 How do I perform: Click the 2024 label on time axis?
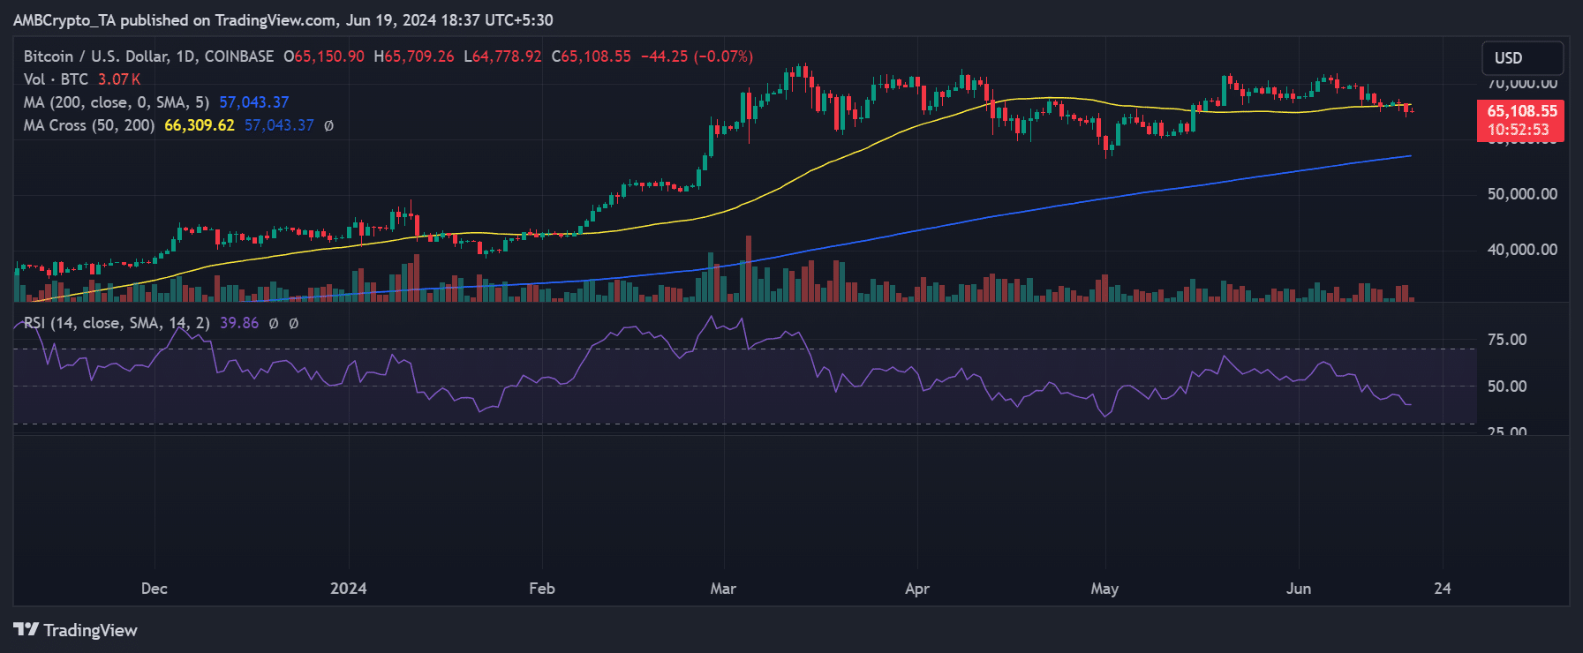349,589
